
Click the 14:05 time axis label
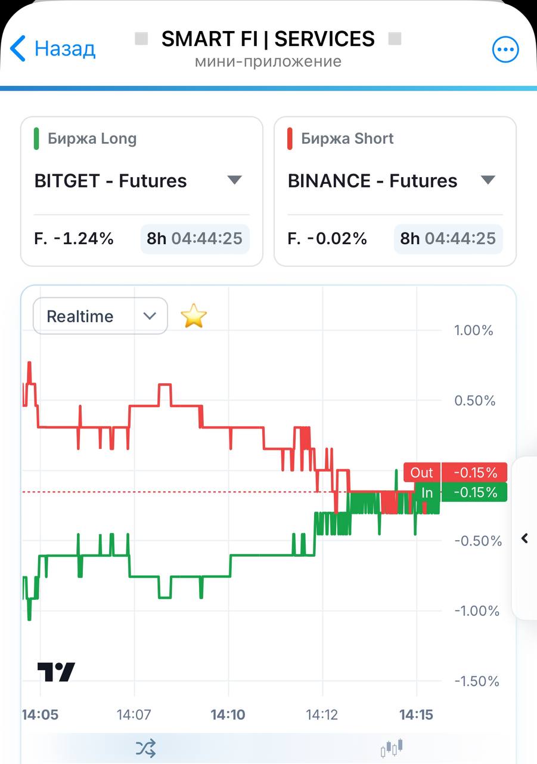(40, 714)
